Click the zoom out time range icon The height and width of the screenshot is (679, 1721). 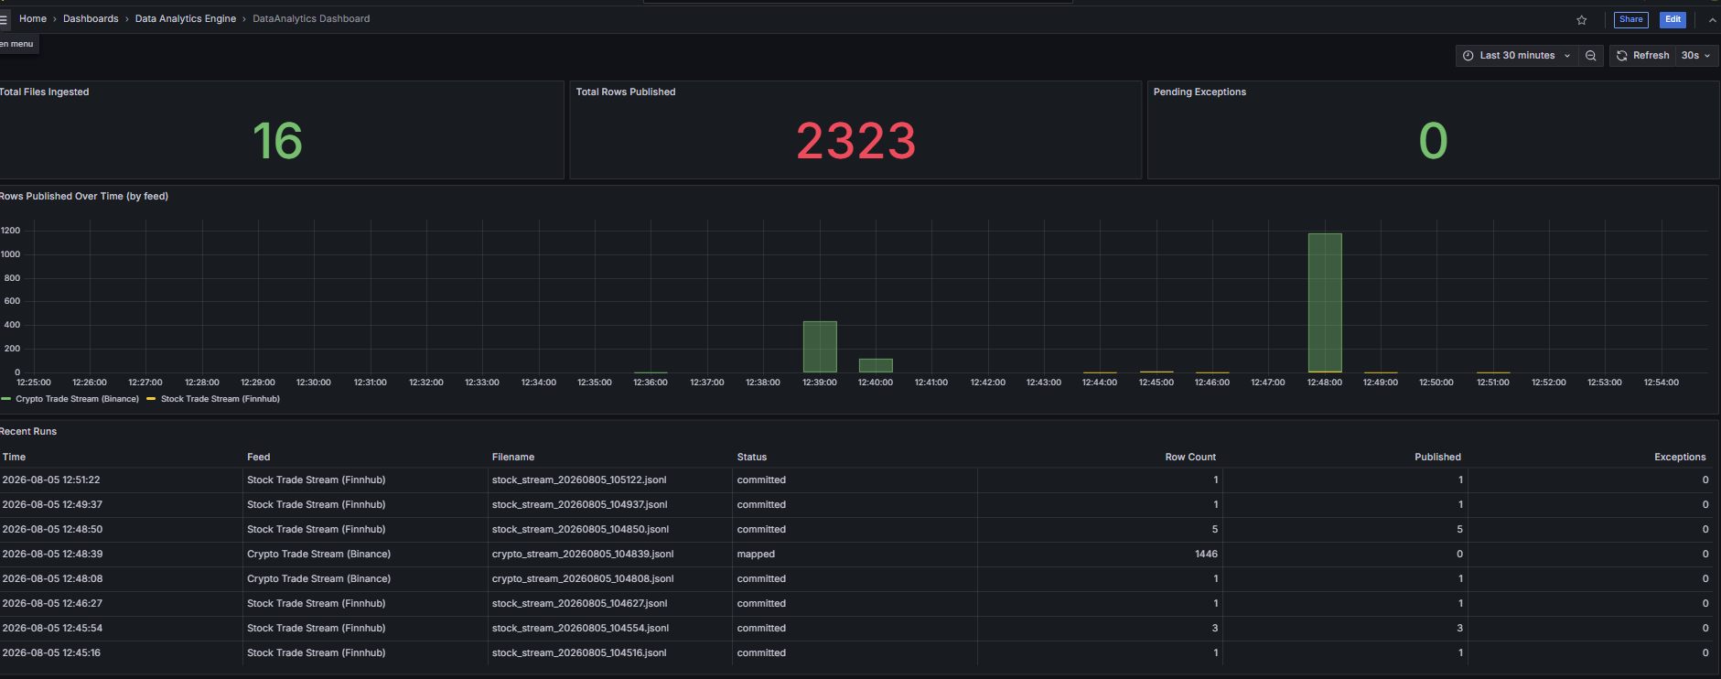click(x=1591, y=56)
